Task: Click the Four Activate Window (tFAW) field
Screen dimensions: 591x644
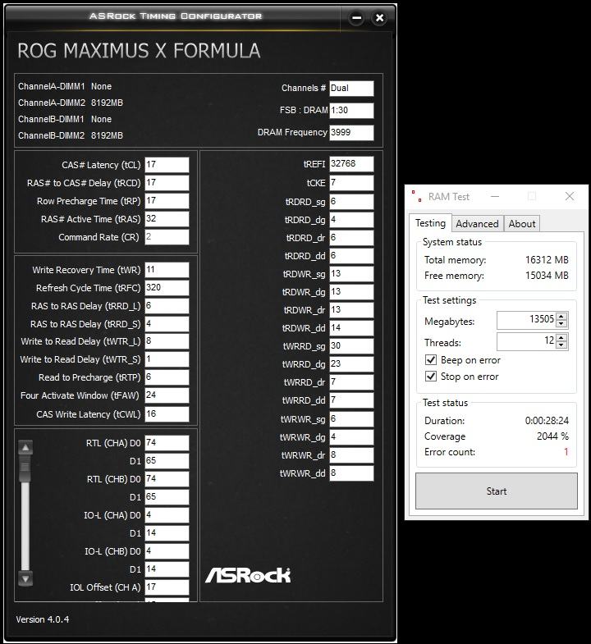Action: (167, 395)
